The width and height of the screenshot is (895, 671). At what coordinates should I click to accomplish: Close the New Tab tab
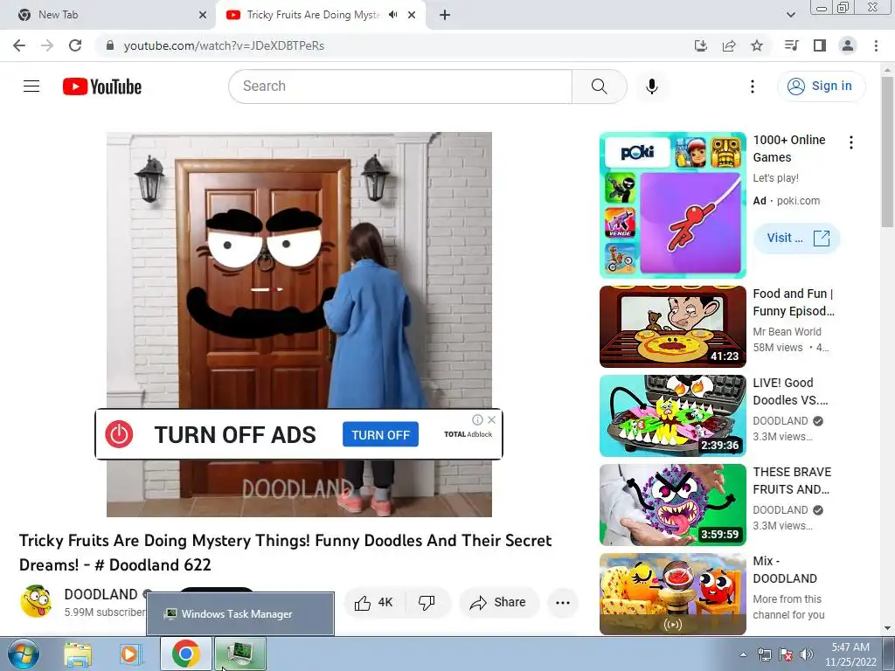pos(203,15)
